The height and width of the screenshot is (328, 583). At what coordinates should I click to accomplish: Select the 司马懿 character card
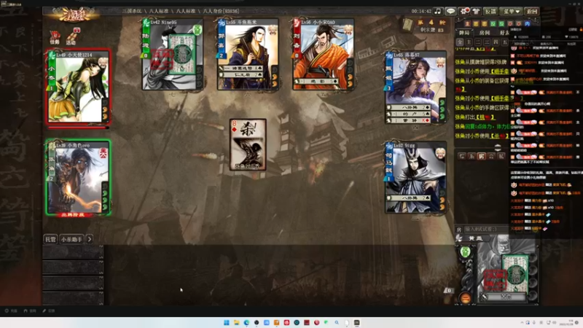(x=415, y=177)
